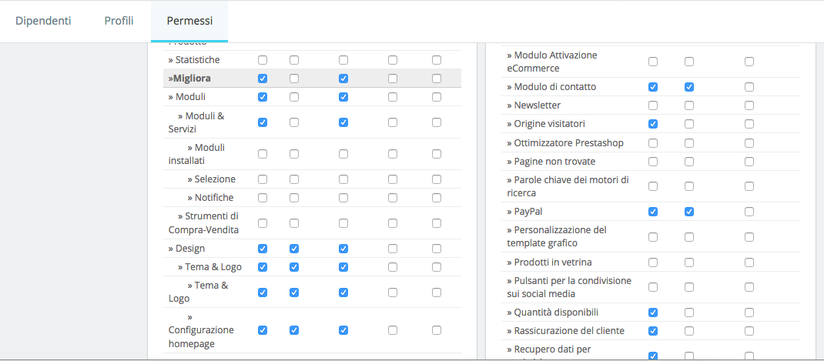Check the first box for Moduli installati
This screenshot has width=824, height=361.
263,154
